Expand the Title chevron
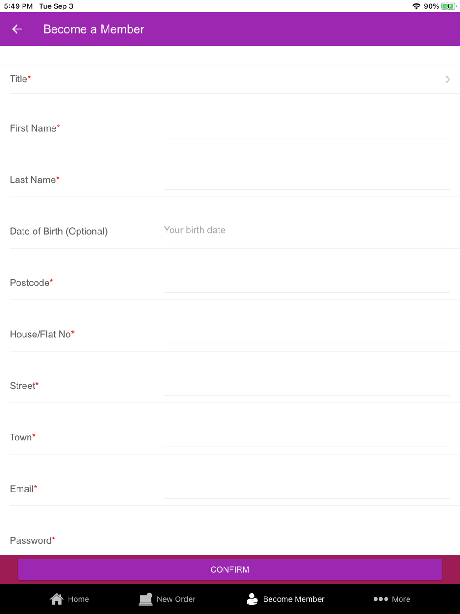Screen dimensions: 460x614 (x=448, y=80)
